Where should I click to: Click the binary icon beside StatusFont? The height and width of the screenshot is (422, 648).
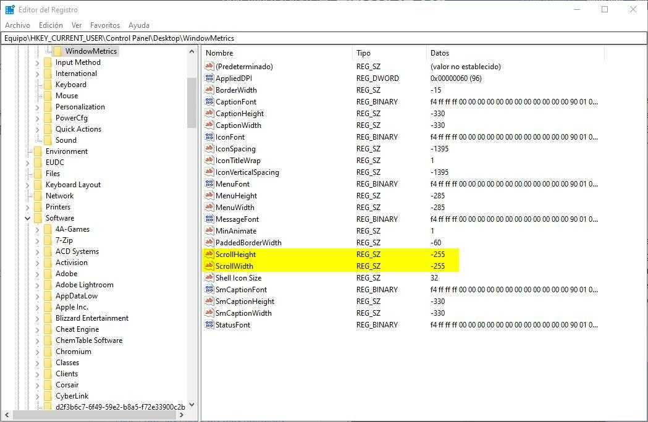click(209, 325)
